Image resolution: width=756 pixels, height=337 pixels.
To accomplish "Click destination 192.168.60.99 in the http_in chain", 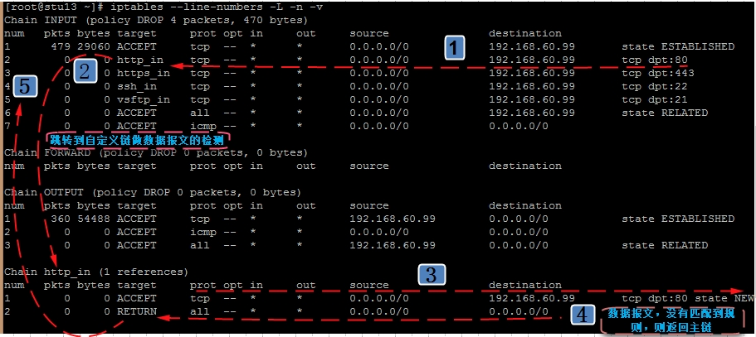I will 531,299.
